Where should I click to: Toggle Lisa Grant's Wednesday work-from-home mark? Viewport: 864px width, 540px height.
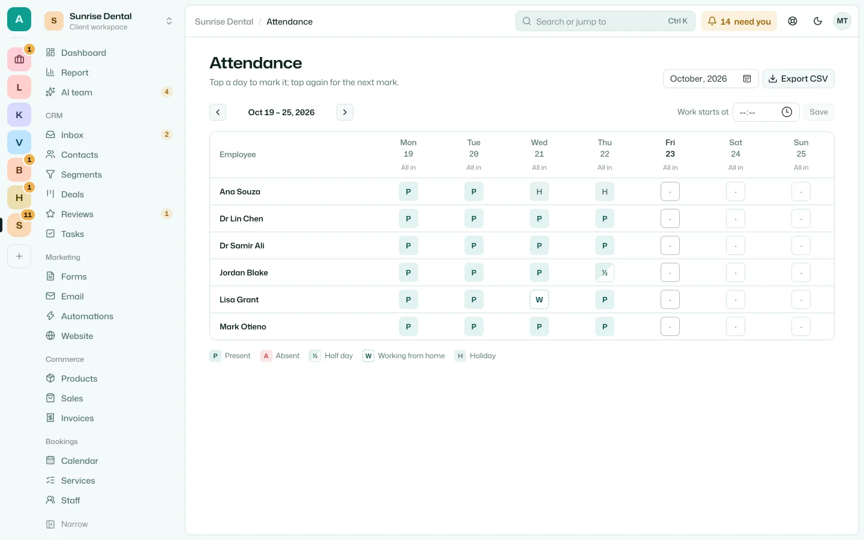tap(539, 299)
